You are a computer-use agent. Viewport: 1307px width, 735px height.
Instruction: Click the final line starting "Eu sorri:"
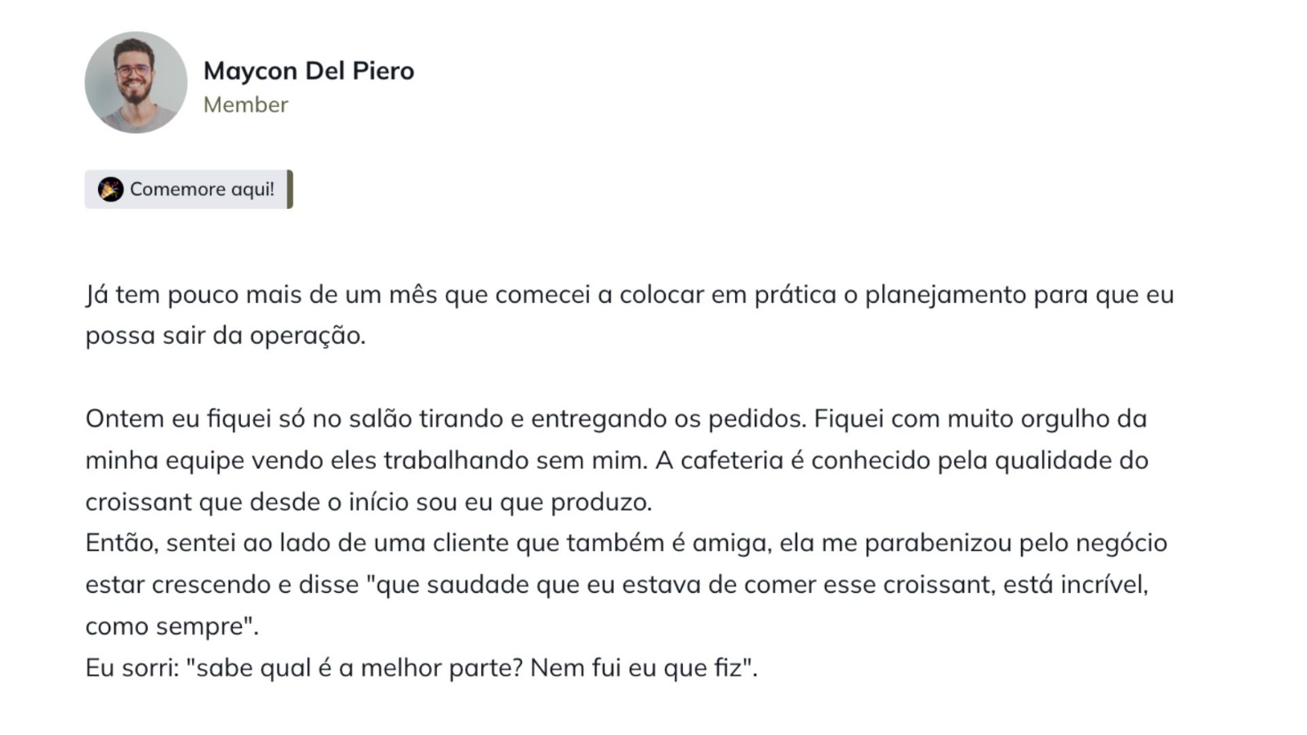pos(422,668)
